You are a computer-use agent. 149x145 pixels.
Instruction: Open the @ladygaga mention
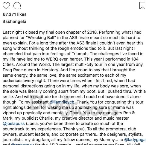point(135,140)
